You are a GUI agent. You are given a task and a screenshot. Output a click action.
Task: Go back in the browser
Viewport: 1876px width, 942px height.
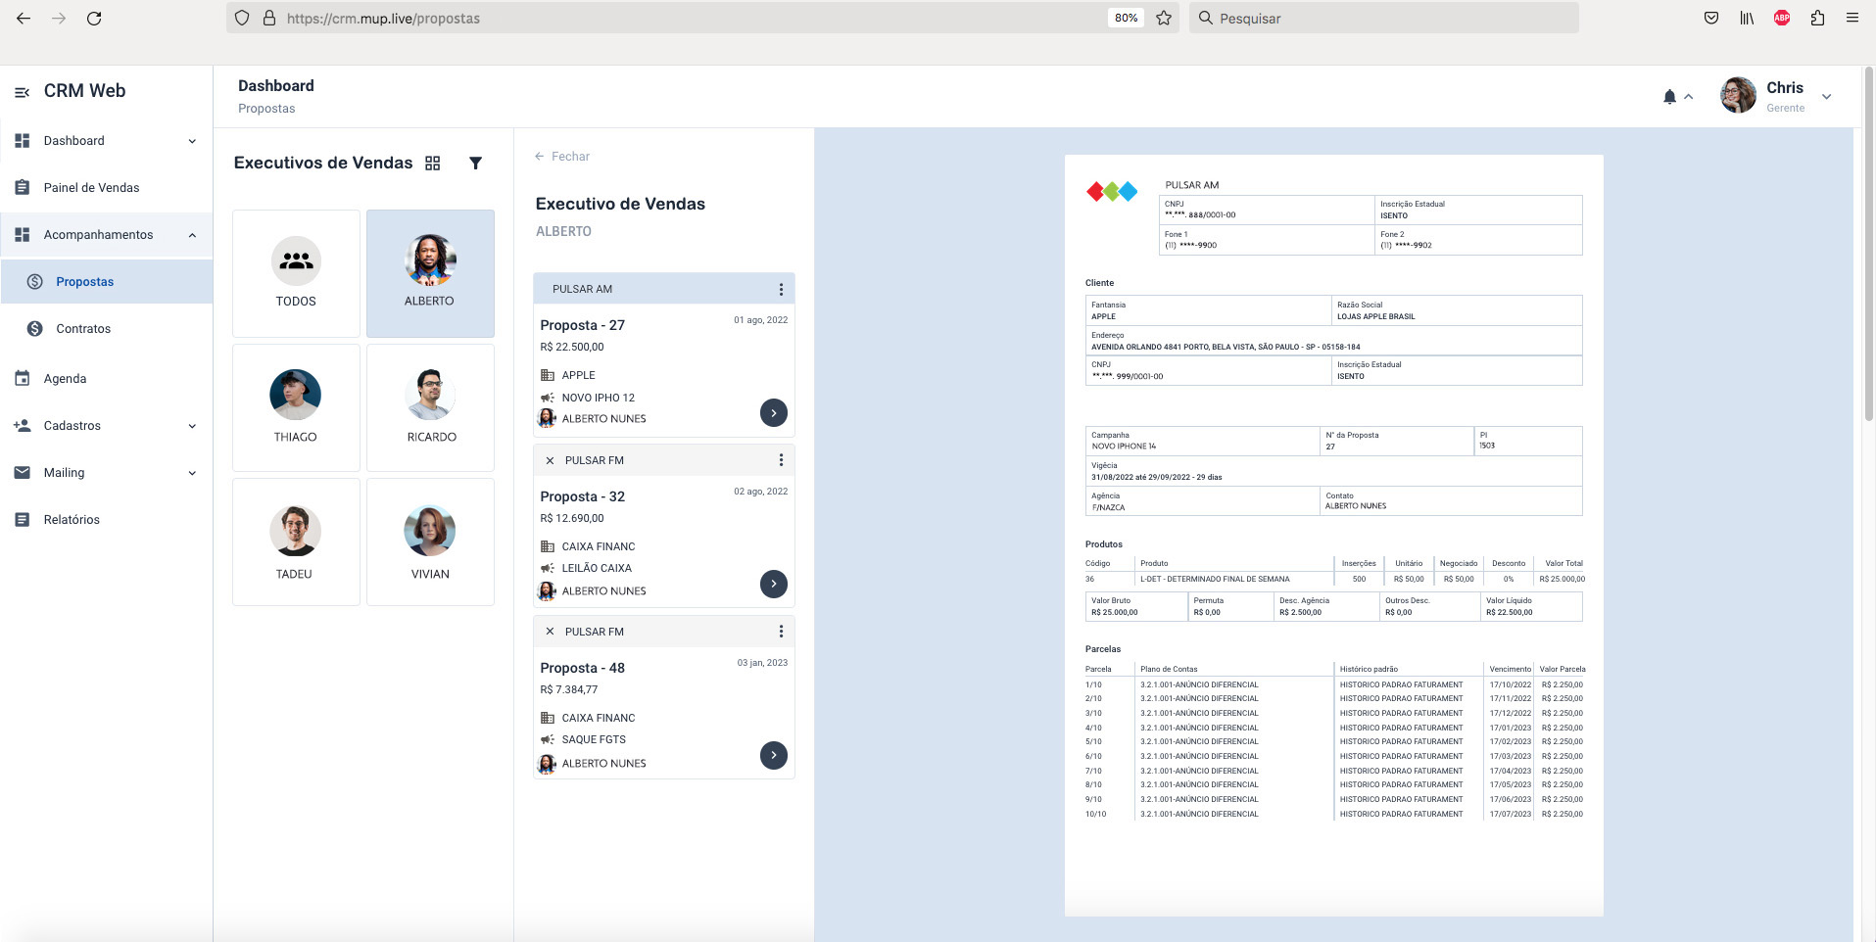point(24,19)
